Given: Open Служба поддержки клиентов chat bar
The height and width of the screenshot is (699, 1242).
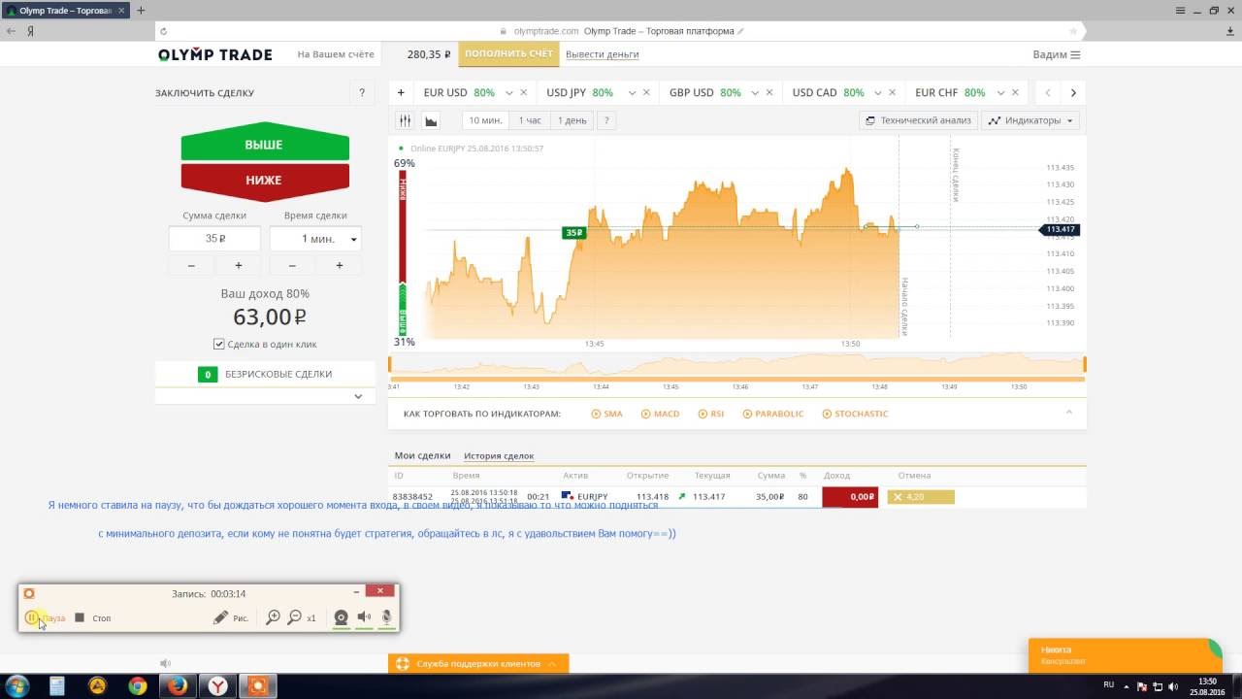Looking at the screenshot, I should (x=478, y=664).
